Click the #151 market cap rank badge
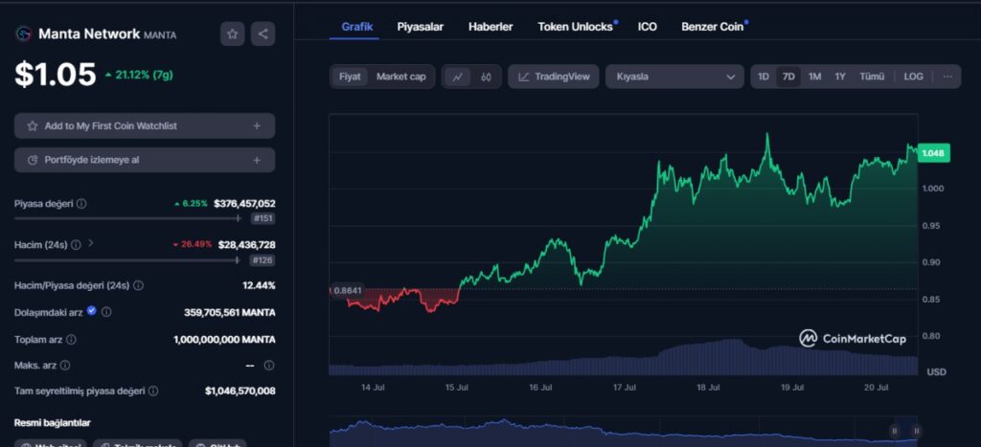The image size is (981, 447). click(263, 219)
